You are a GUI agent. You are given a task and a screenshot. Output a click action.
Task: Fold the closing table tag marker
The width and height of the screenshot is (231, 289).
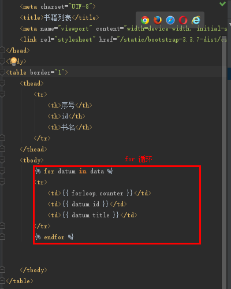2,281
